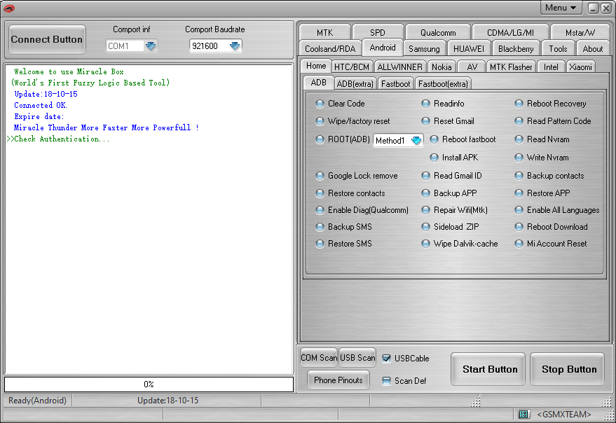Open the Fastboot tab
The height and width of the screenshot is (423, 616).
[x=396, y=83]
